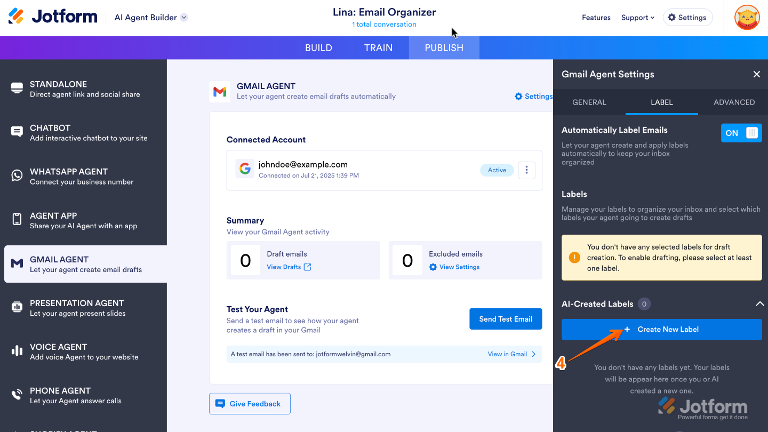Select Presentation Agent in the sidebar
The width and height of the screenshot is (768, 432).
click(83, 307)
